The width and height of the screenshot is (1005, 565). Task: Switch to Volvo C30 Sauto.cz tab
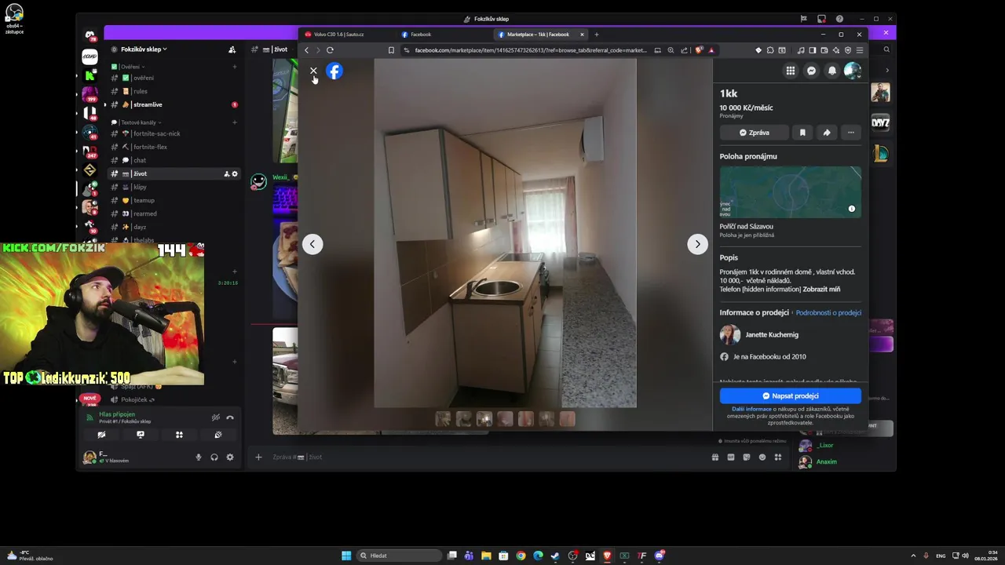[x=345, y=35]
